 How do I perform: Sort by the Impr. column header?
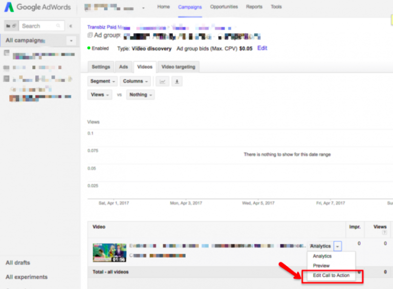[x=355, y=227]
